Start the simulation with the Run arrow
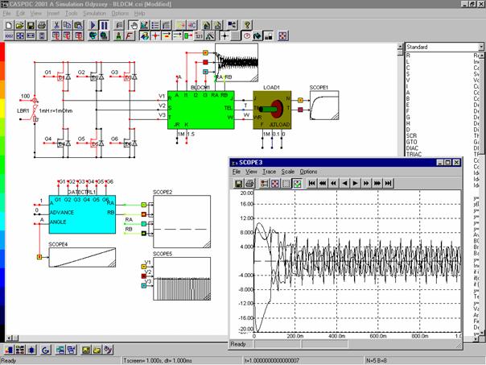The image size is (486, 365). tap(93, 25)
